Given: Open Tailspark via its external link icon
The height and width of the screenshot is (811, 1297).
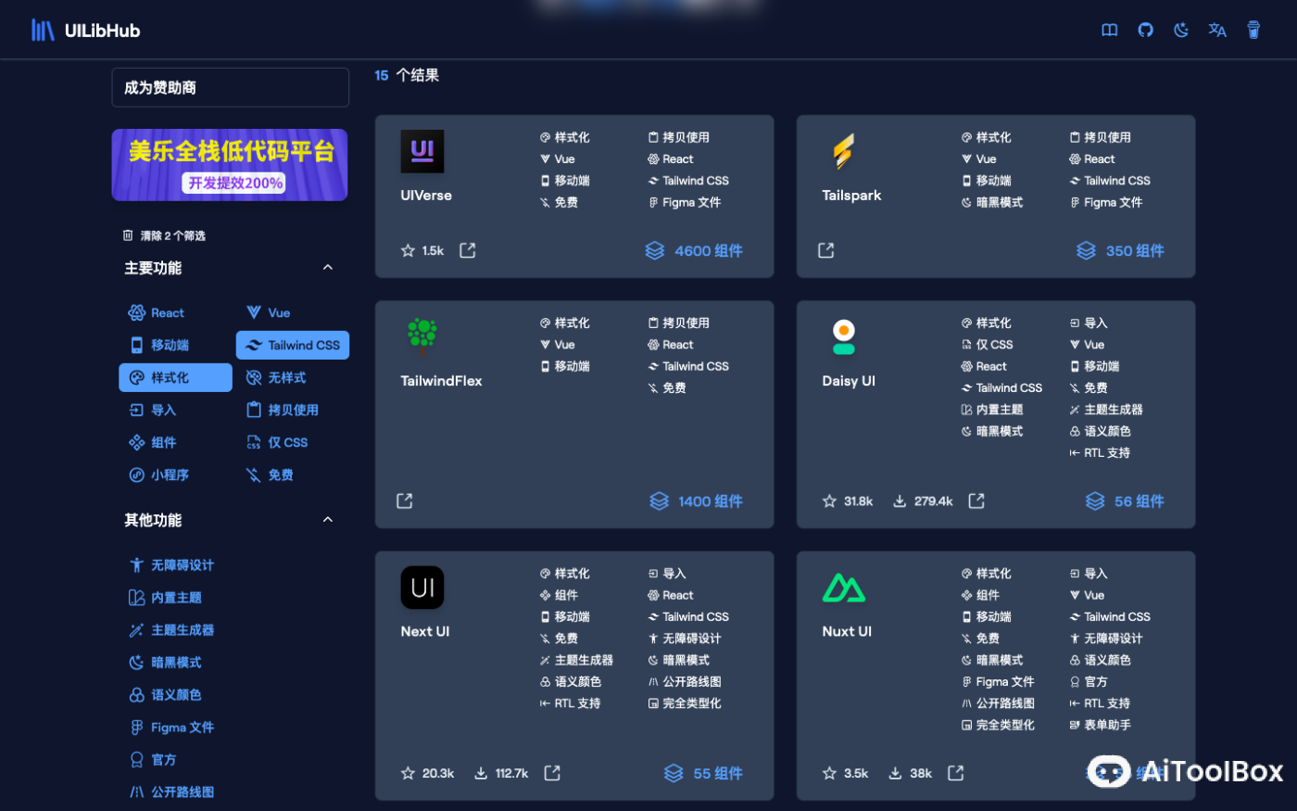Looking at the screenshot, I should tap(825, 249).
